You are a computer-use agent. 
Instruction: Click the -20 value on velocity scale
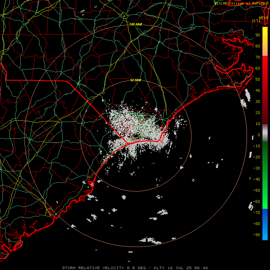click(256, 157)
